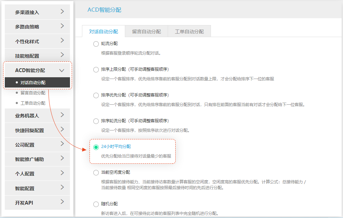The height and width of the screenshot is (218, 343).
Task: Expand the 公司配置 chevron arrow
Action: 62,144
